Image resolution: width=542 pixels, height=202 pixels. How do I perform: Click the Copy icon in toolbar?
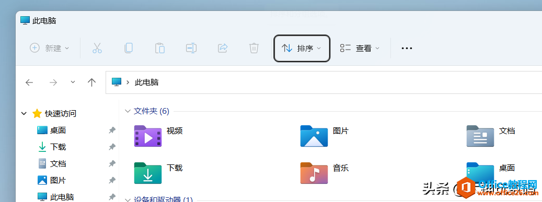(x=128, y=48)
